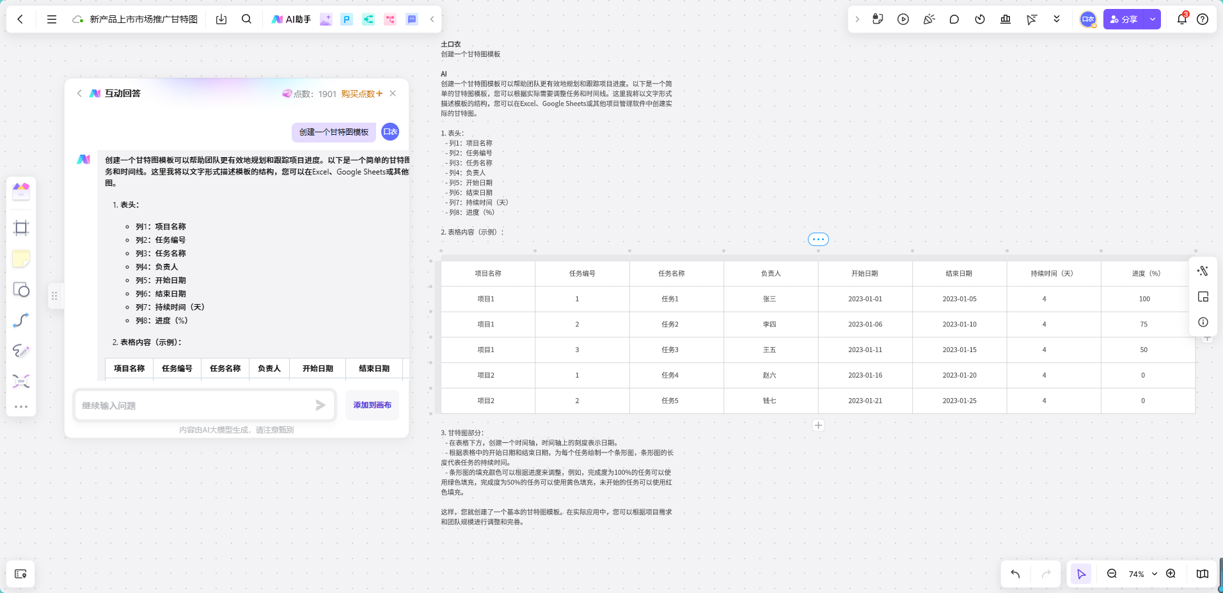This screenshot has height=593, width=1223.
Task: Select the 任务4 cell
Action: point(677,376)
